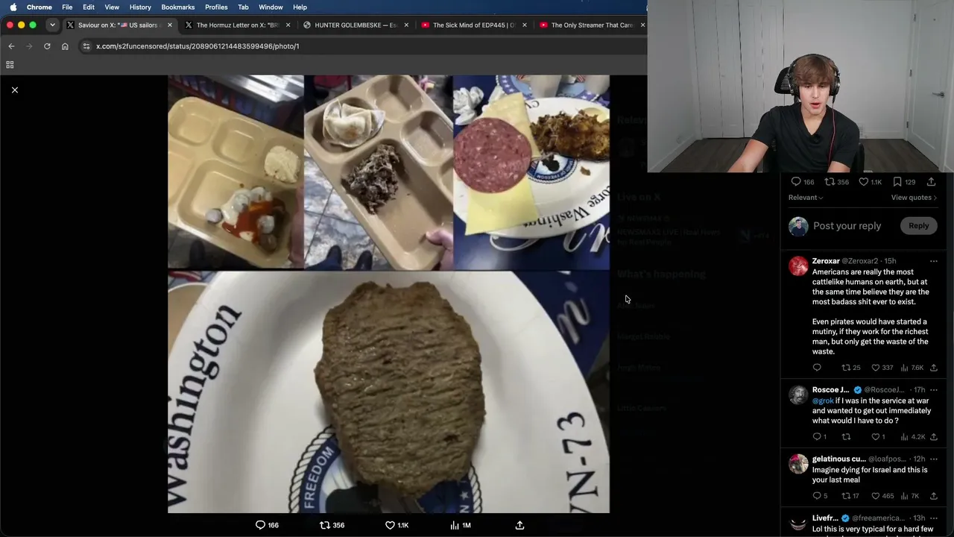Viewport: 954px width, 537px height.
Task: Switch to The Sick Mind of EDP445 tab
Action: [x=474, y=25]
